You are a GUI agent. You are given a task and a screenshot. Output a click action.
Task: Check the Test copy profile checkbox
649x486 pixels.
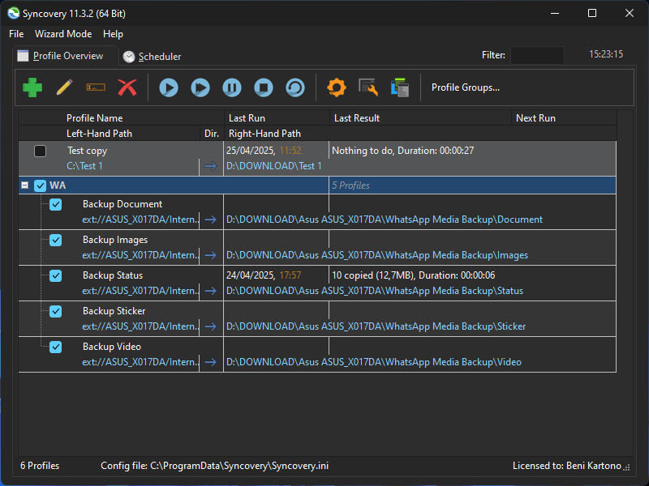pos(40,151)
